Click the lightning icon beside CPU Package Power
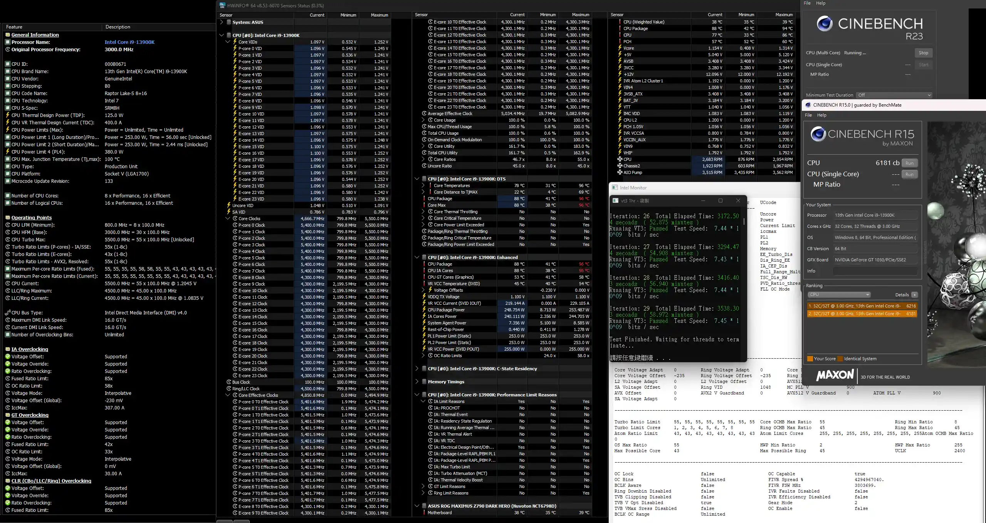This screenshot has height=523, width=986. click(x=424, y=310)
